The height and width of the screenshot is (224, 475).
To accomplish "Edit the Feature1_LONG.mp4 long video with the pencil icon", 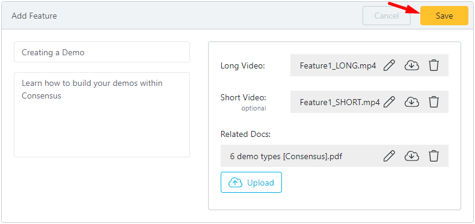I will coord(389,65).
